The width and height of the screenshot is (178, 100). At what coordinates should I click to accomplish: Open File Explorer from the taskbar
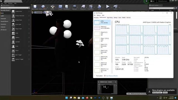pyautogui.click(x=75, y=98)
